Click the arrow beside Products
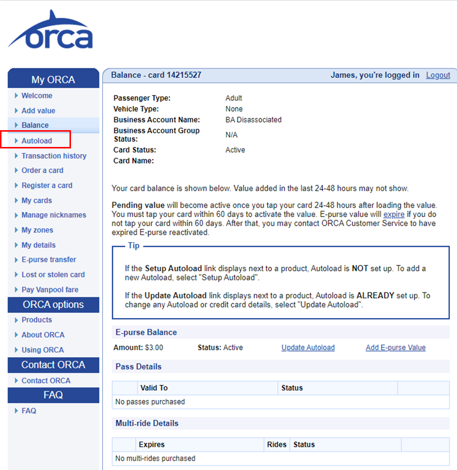 tap(16, 320)
